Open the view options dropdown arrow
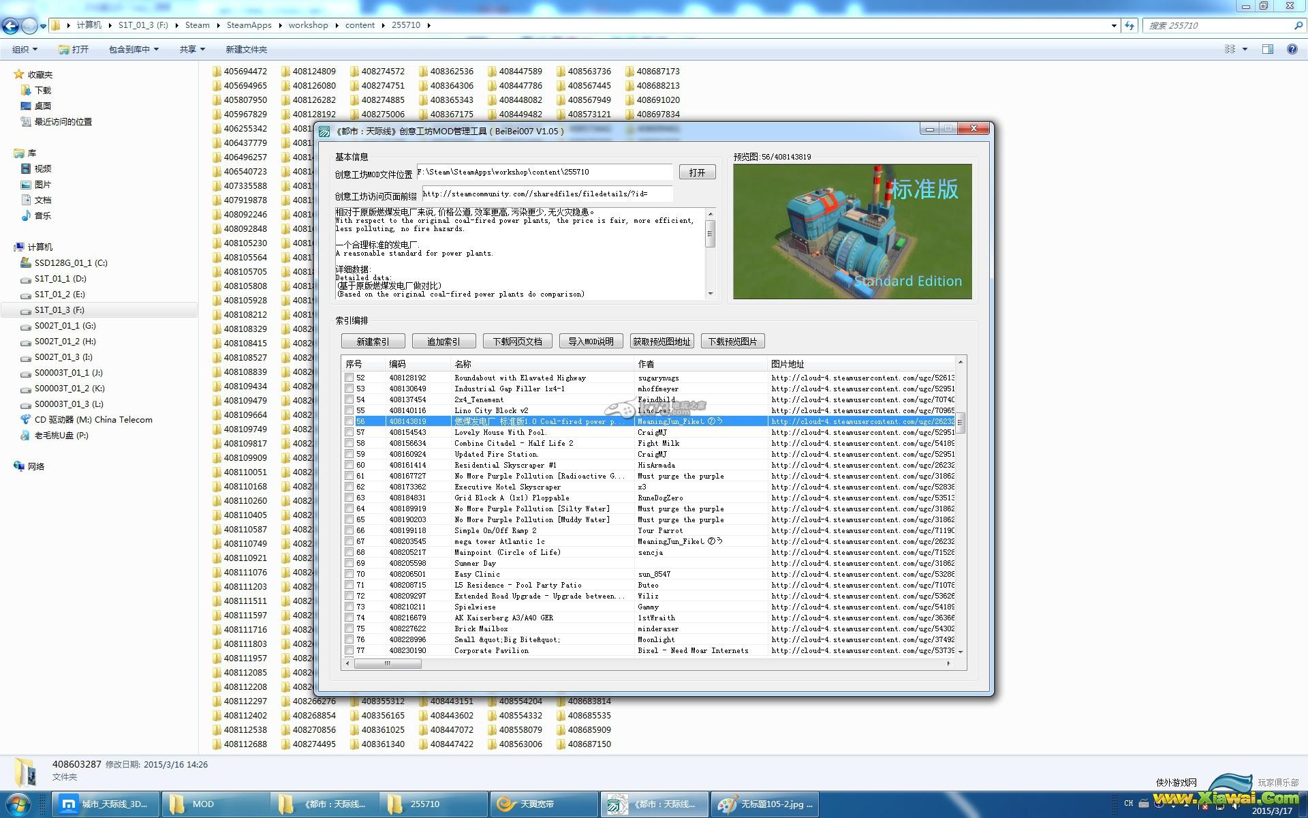This screenshot has width=1308, height=818. 1245,49
